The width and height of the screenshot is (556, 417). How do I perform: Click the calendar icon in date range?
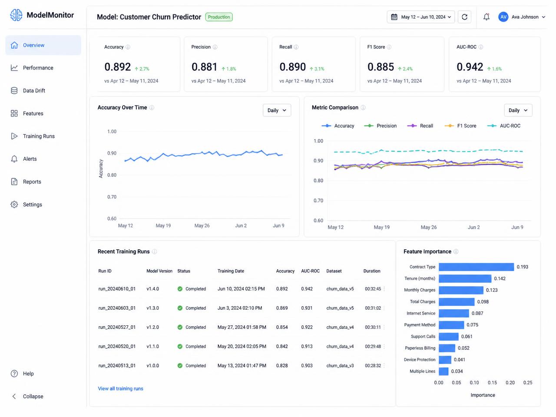[x=394, y=17]
